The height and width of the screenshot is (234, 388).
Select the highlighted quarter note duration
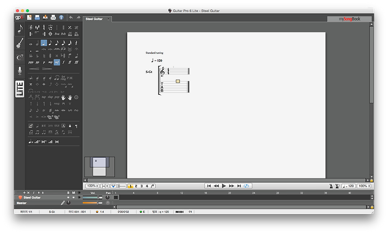[44, 43]
